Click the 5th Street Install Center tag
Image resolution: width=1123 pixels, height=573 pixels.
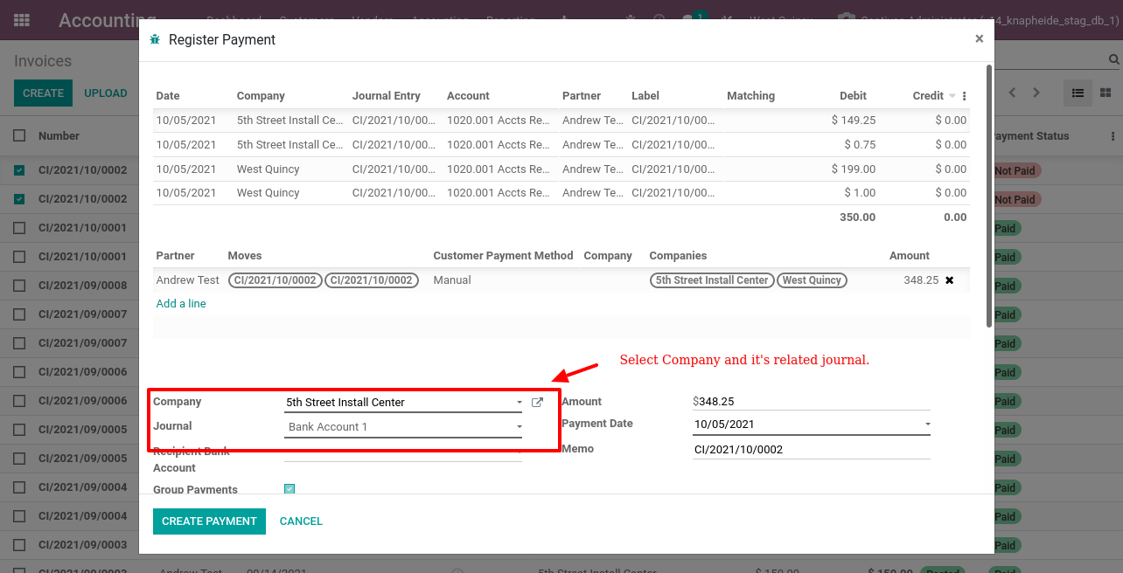(x=712, y=280)
